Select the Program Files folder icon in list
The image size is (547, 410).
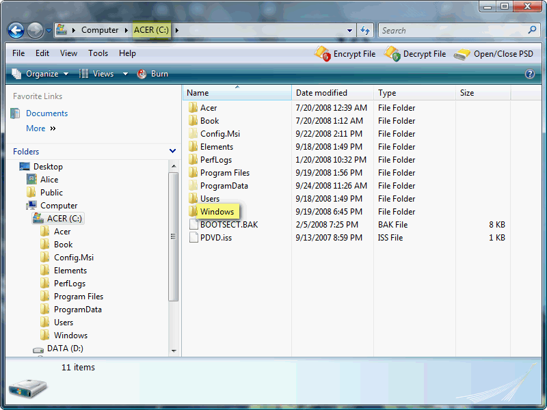click(193, 173)
